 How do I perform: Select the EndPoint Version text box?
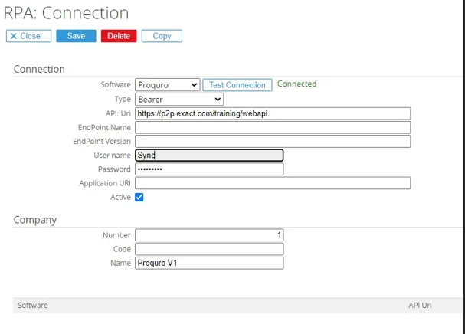point(272,141)
